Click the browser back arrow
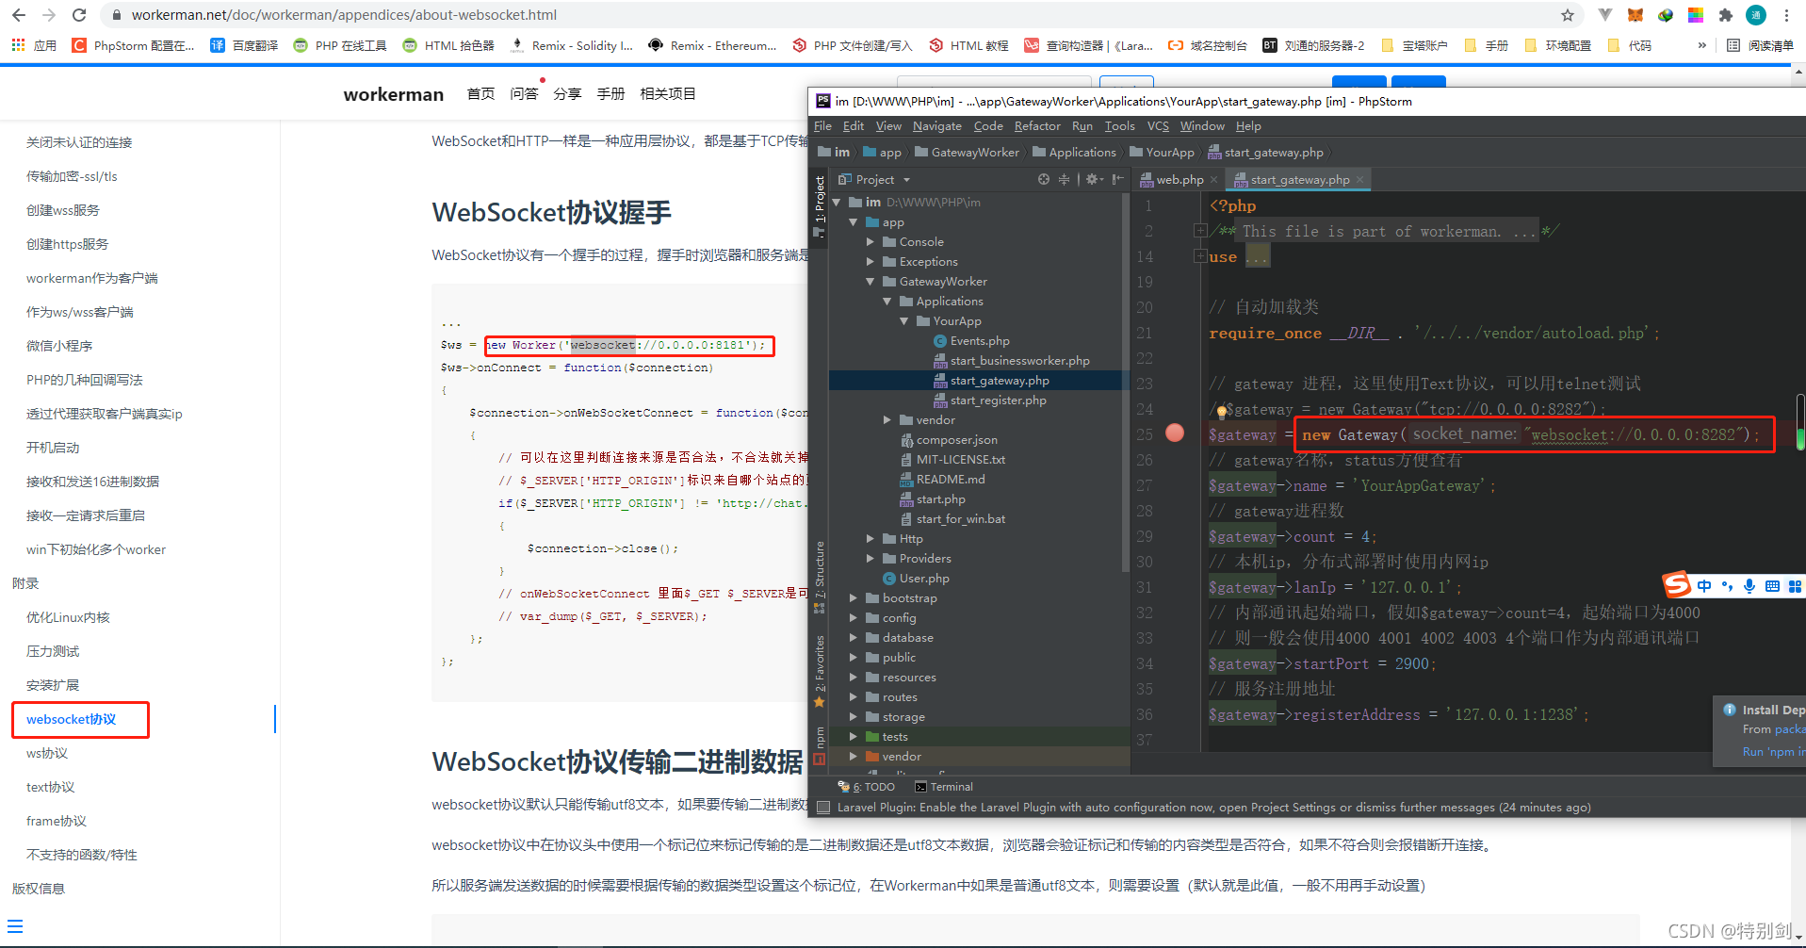The height and width of the screenshot is (948, 1806). point(19,15)
